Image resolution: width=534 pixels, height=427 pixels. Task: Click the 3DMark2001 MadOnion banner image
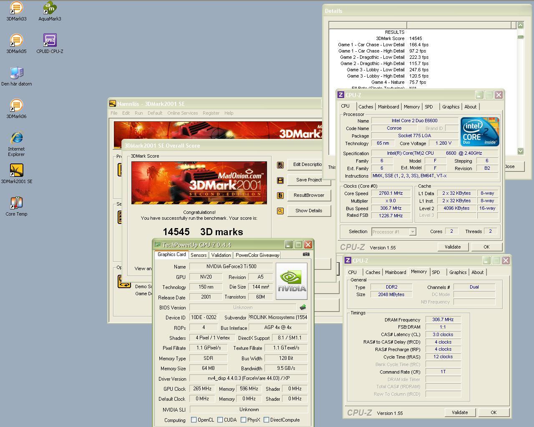(x=199, y=183)
